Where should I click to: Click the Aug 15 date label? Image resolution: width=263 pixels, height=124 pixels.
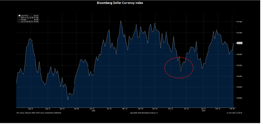[x=31, y=108]
